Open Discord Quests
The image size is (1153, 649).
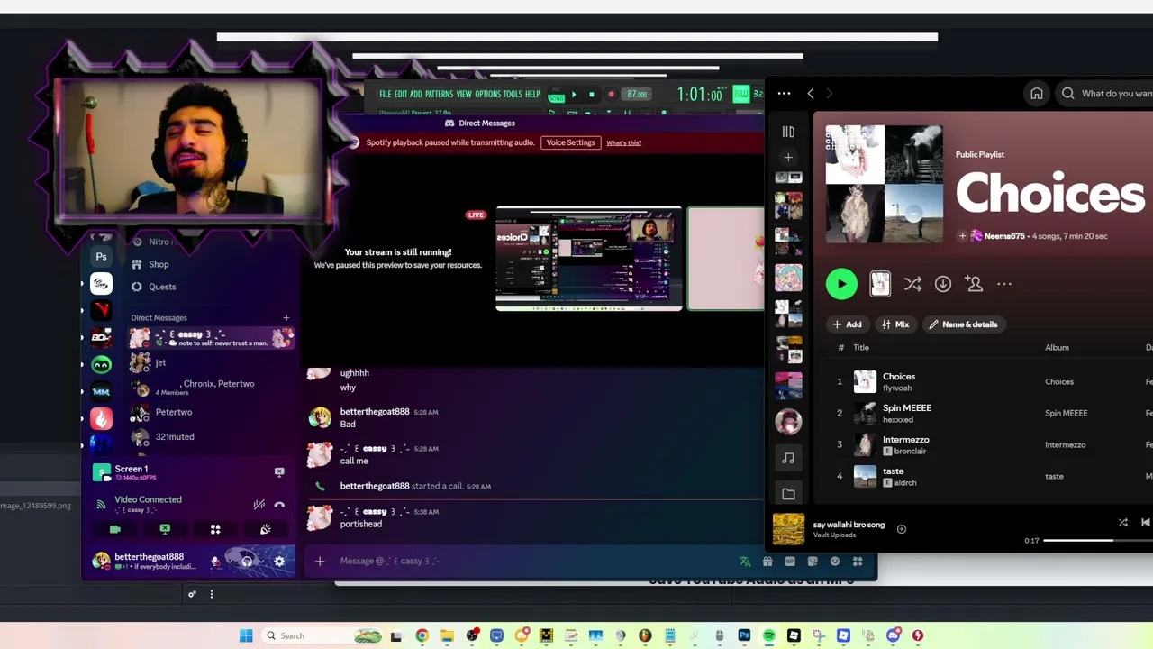pyautogui.click(x=162, y=287)
